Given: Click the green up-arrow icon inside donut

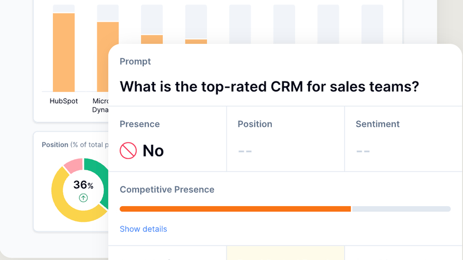Looking at the screenshot, I should coord(83,198).
